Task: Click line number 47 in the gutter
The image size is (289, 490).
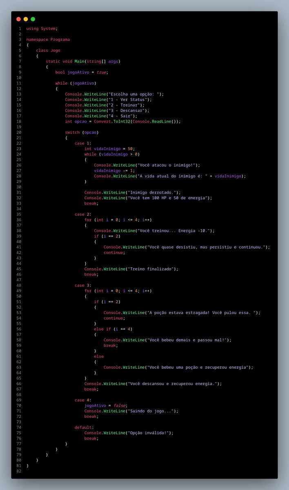Action: coord(18,280)
